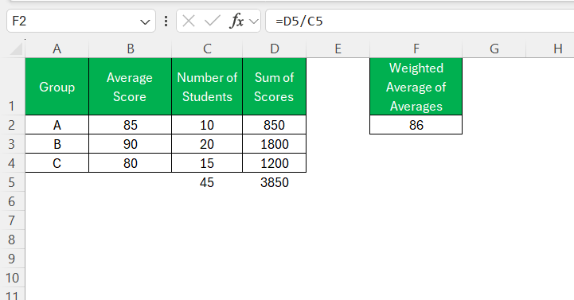Select row 2 header
The image size is (574, 300).
[13, 125]
